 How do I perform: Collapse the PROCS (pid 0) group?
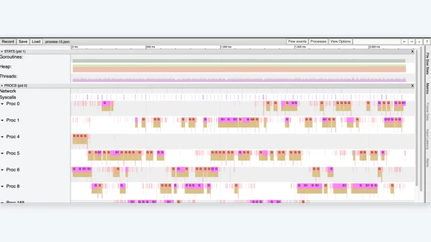click(x=2, y=85)
